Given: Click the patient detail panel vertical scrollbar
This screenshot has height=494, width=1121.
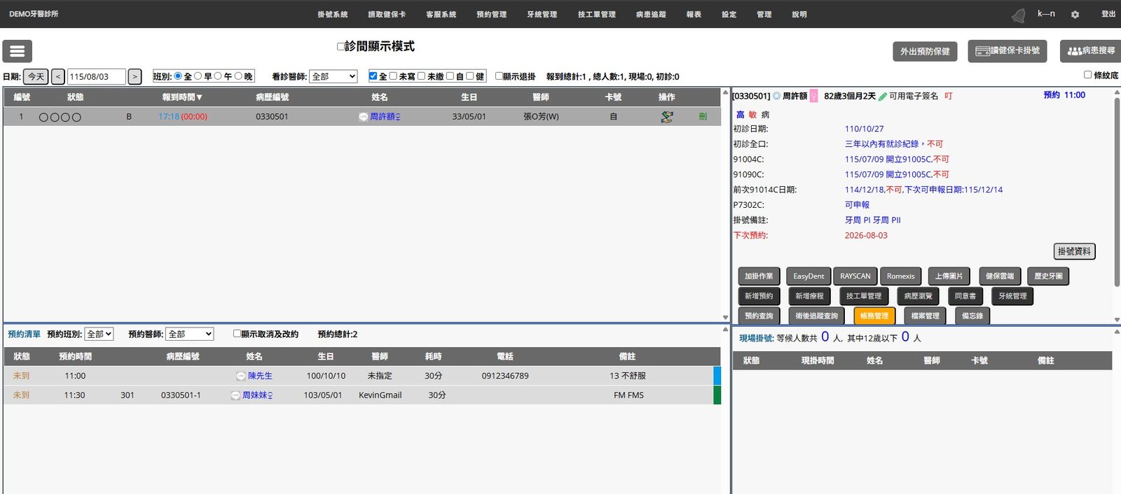Looking at the screenshot, I should coord(1117,192).
